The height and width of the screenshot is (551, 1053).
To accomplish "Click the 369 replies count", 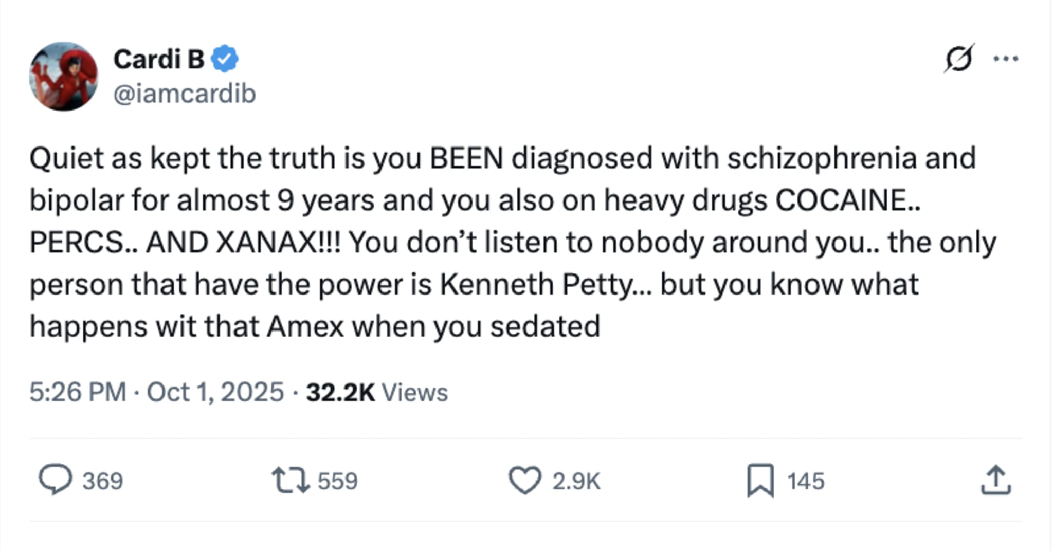I will click(x=103, y=481).
